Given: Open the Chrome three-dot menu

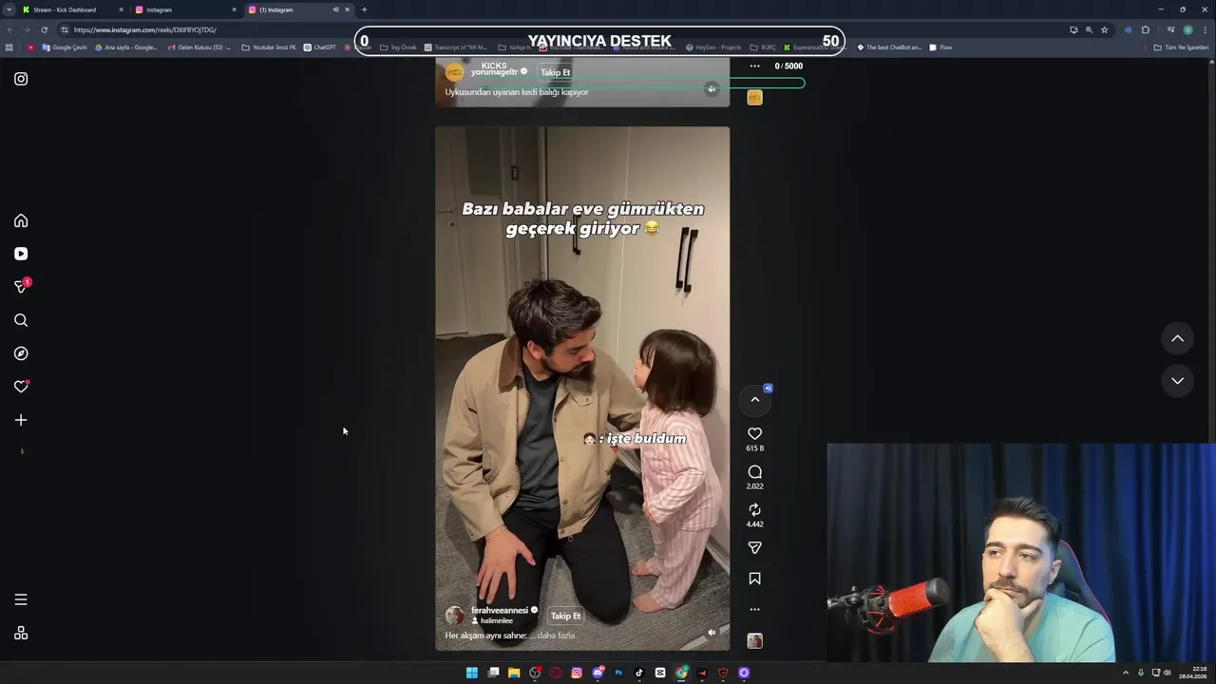Looking at the screenshot, I should 1206,29.
